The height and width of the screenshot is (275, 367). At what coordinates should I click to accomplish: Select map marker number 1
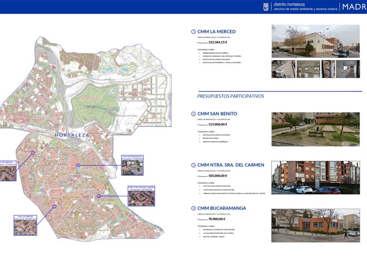pyautogui.click(x=55, y=206)
